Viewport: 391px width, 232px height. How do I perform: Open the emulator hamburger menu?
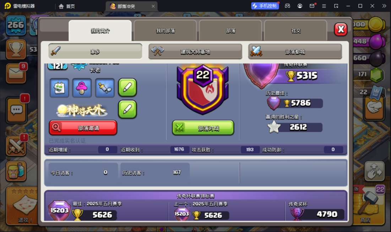coord(324,6)
